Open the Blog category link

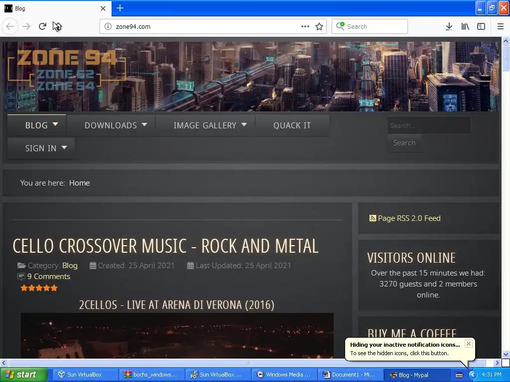tap(70, 266)
